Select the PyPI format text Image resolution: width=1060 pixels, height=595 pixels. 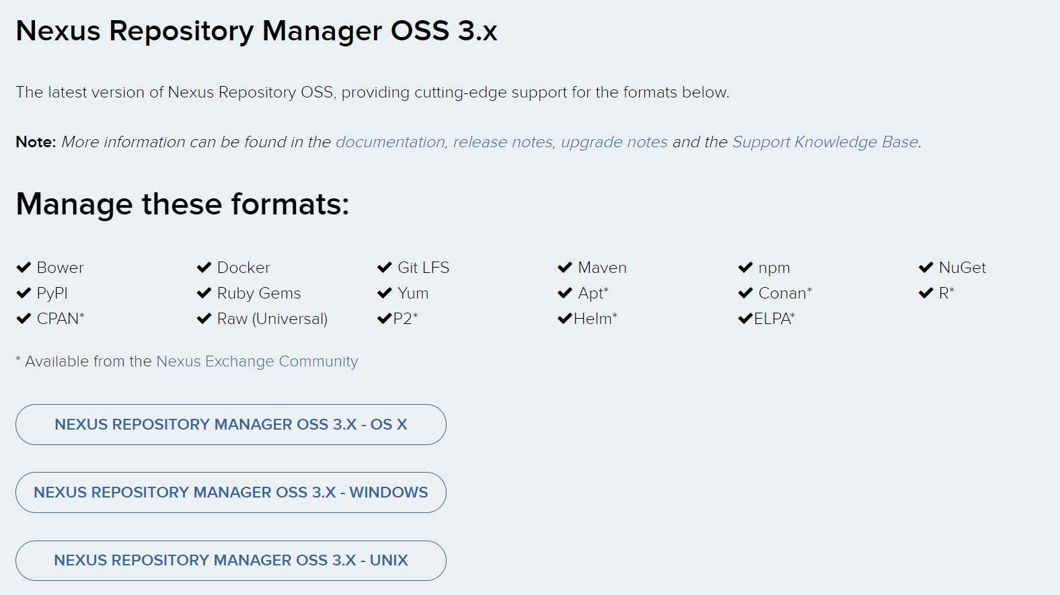coord(52,293)
